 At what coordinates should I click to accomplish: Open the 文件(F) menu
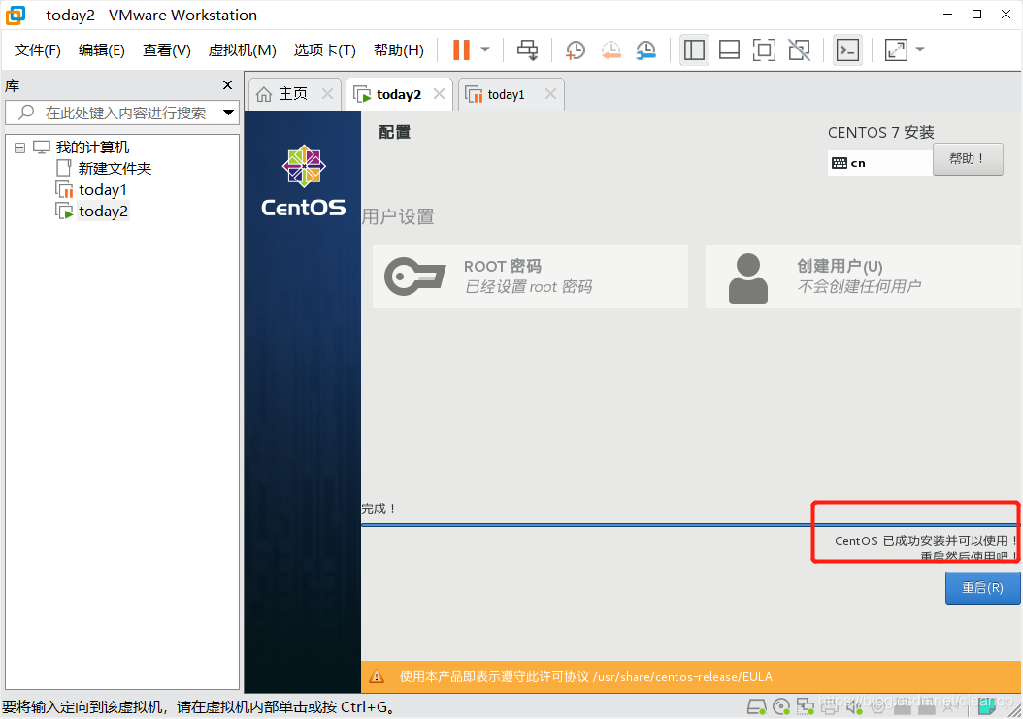point(37,50)
